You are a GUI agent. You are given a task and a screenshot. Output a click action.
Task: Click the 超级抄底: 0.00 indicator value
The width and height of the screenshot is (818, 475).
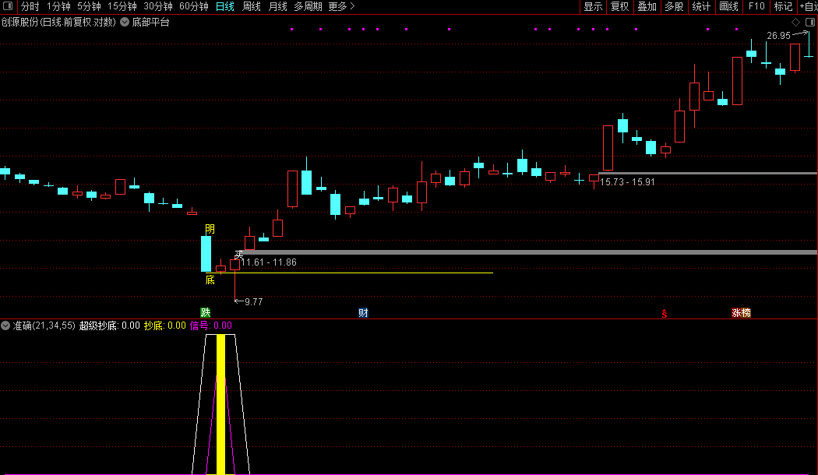pos(110,325)
